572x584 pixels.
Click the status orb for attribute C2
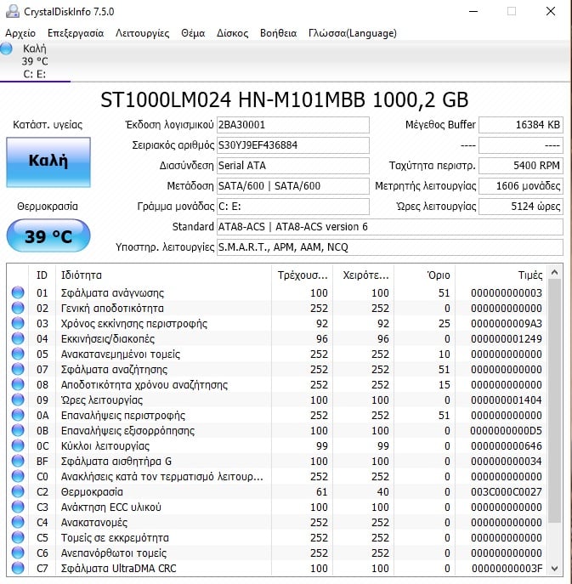click(x=18, y=491)
